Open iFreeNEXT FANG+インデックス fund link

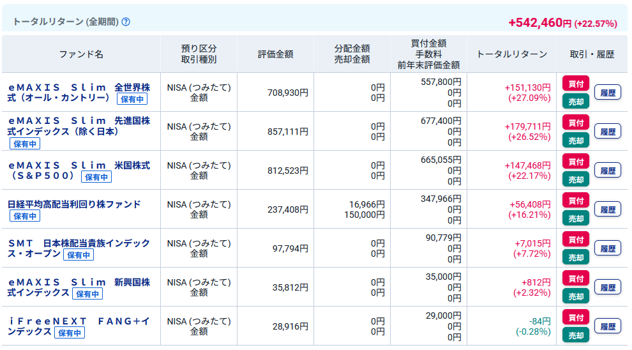(79, 326)
